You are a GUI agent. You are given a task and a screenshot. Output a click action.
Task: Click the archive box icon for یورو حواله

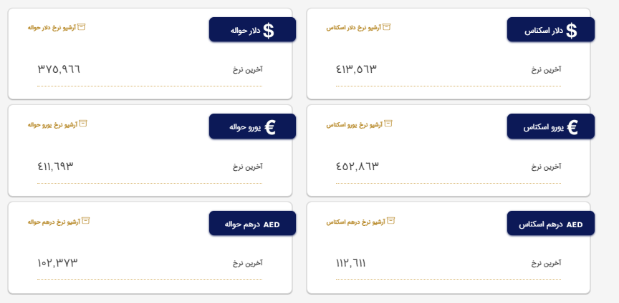[82, 124]
